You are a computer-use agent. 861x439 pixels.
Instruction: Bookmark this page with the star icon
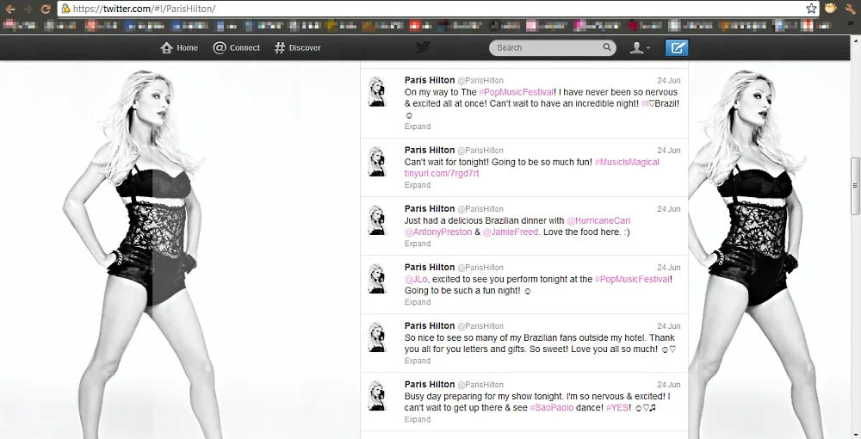[811, 9]
